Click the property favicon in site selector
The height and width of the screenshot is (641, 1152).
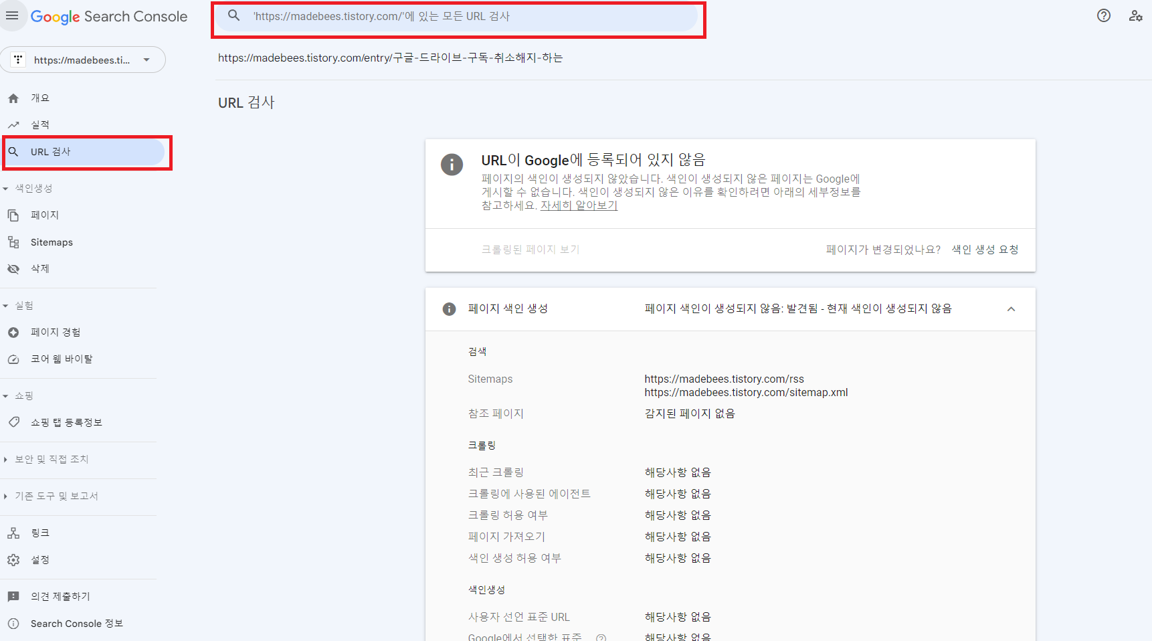[18, 60]
